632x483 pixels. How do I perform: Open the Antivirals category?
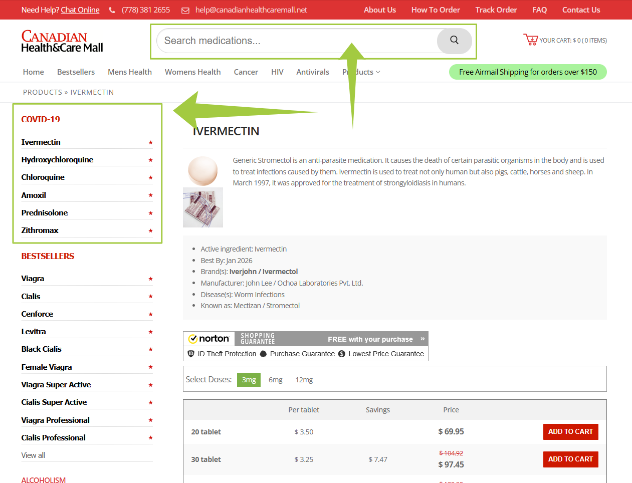(x=313, y=72)
